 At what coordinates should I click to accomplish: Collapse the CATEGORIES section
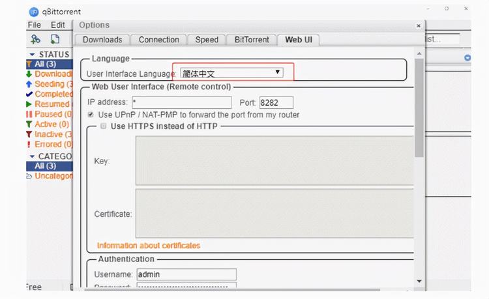click(x=32, y=156)
